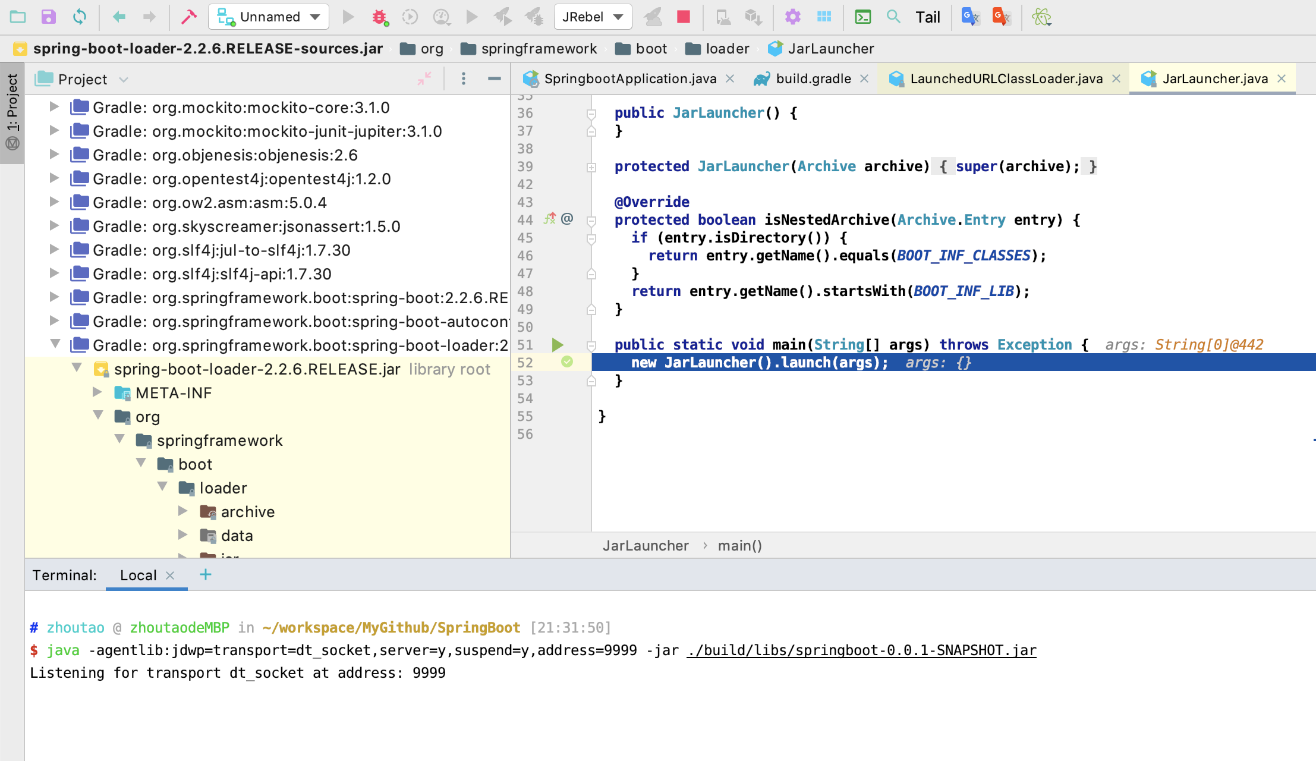Screen dimensions: 1316x761
Task: Close the build.gradle tab
Action: coord(864,78)
